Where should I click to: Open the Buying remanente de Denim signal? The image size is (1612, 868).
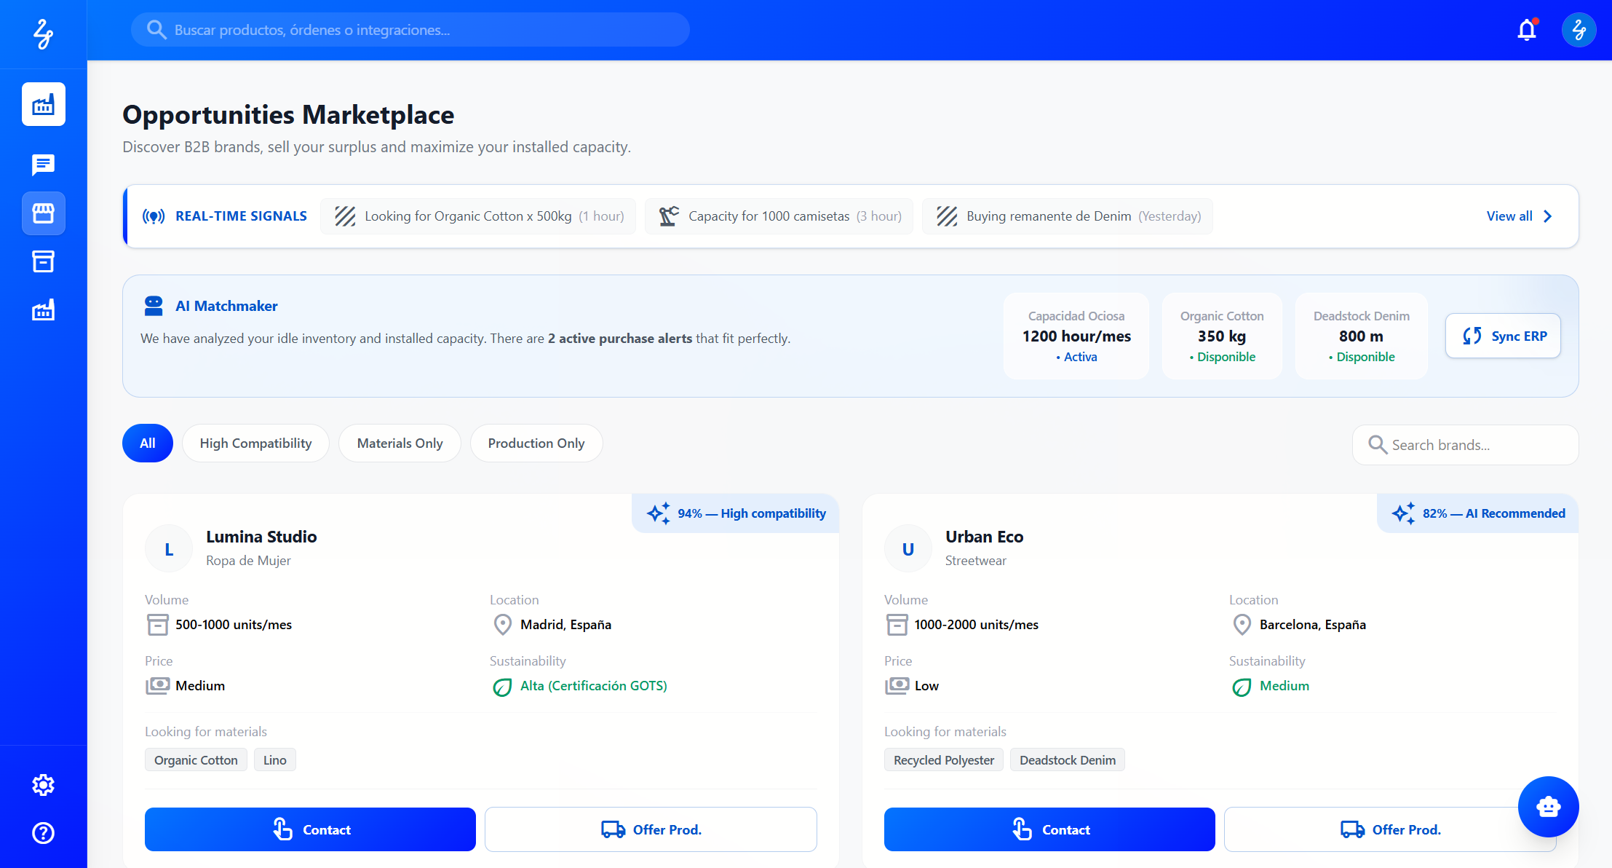[x=1068, y=216]
